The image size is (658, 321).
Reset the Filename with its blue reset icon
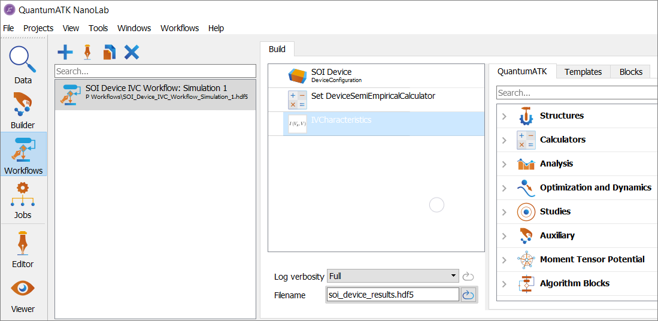(468, 295)
